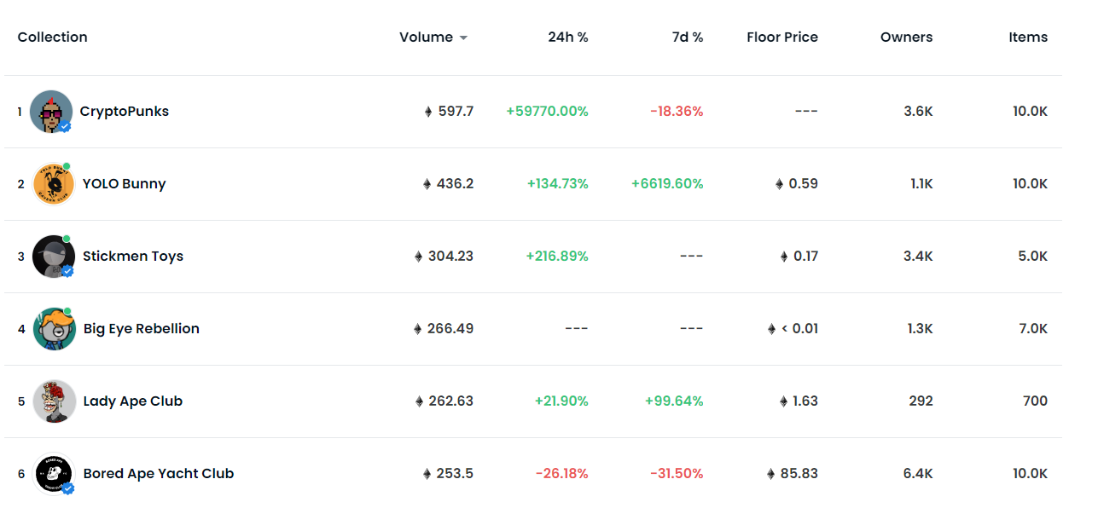Image resolution: width=1098 pixels, height=508 pixels.
Task: Click the +6619.60% 7d change
Action: pyautogui.click(x=667, y=184)
